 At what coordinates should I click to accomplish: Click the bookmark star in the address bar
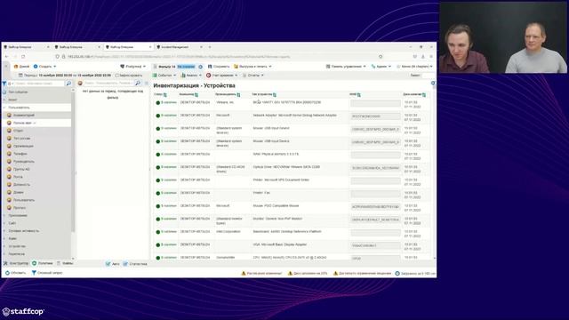tap(381, 57)
